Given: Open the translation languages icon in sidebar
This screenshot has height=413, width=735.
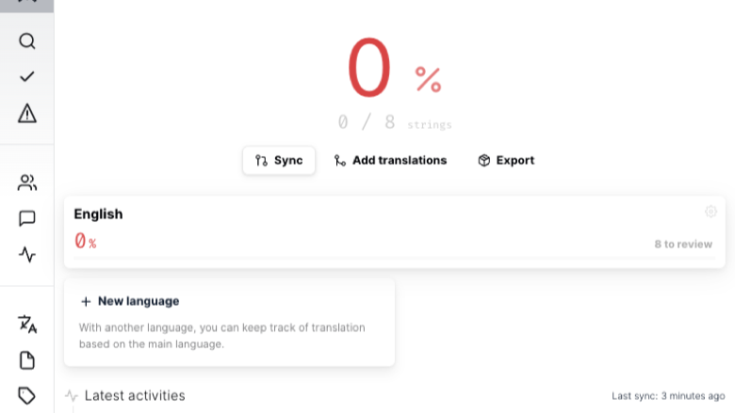Looking at the screenshot, I should 26,325.
